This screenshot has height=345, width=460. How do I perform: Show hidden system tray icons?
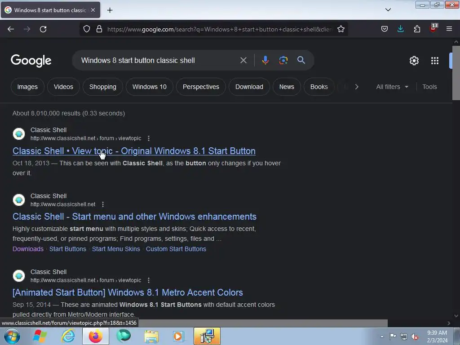pos(382,336)
